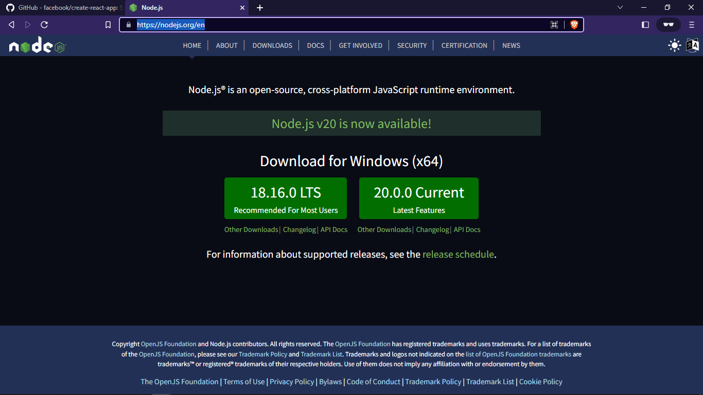Image resolution: width=703 pixels, height=395 pixels.
Task: Toggle the light/dark theme sun icon
Action: (x=674, y=45)
